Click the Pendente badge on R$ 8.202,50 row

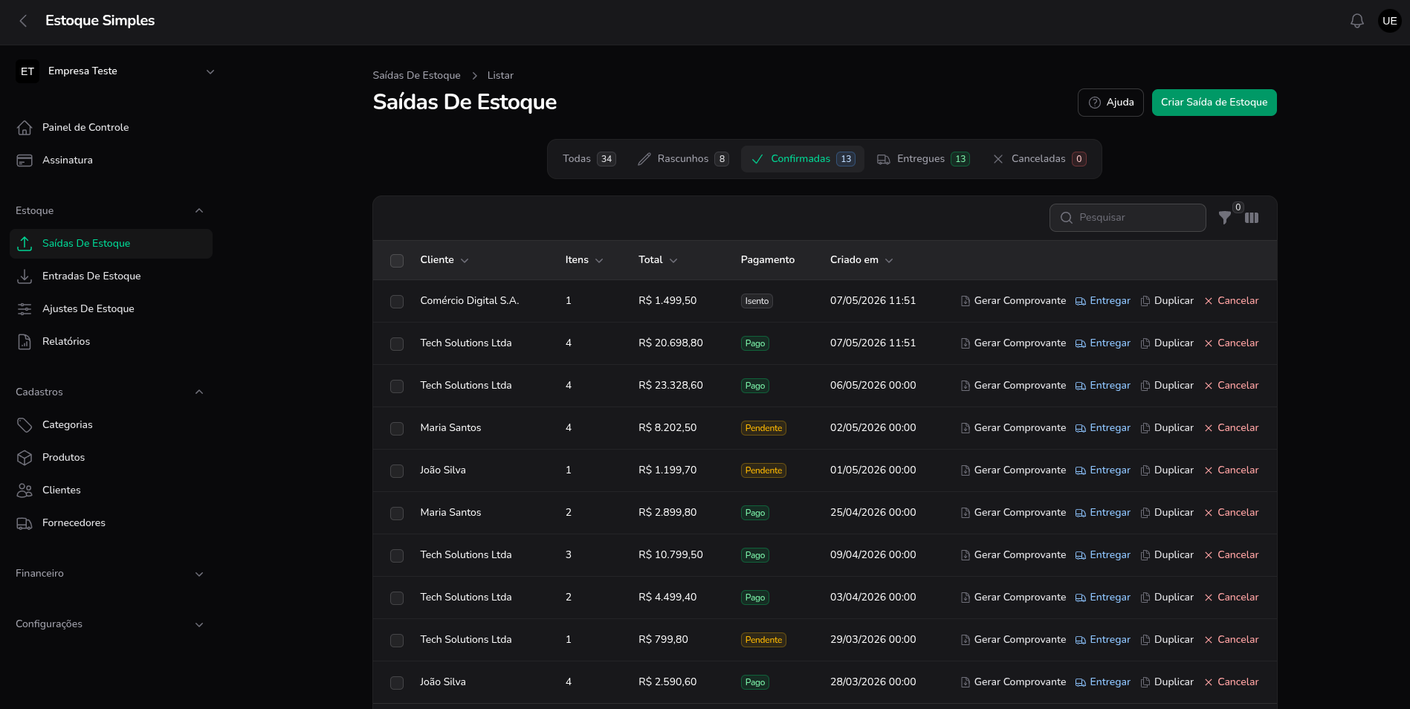763,428
